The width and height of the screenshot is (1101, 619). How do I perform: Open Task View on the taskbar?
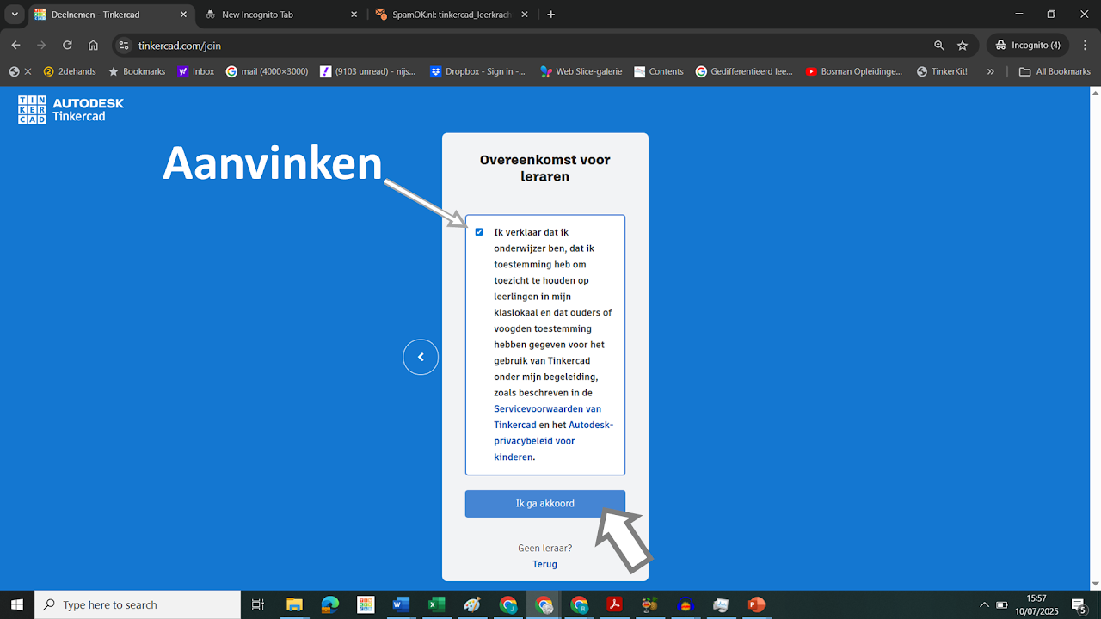click(x=257, y=604)
